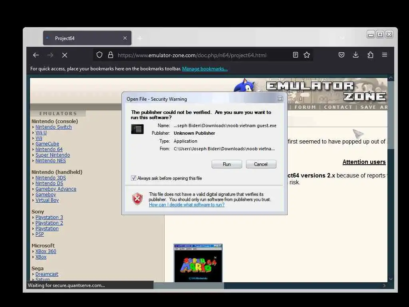The height and width of the screenshot is (307, 409).
Task: Click the Emulator Zone logo banner
Action: [326, 91]
